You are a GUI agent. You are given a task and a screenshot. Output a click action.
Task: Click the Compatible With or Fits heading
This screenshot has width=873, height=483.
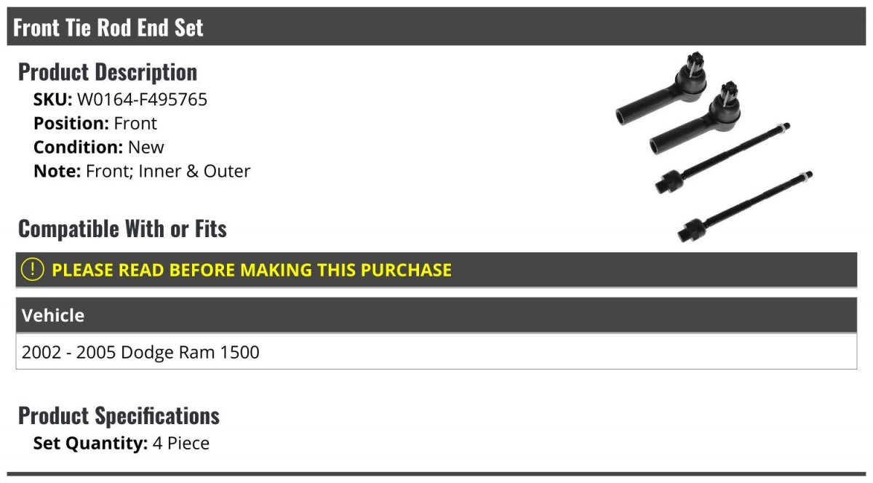coord(122,229)
